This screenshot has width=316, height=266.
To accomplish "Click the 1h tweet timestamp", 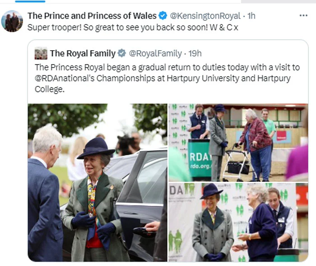I will tap(251, 16).
